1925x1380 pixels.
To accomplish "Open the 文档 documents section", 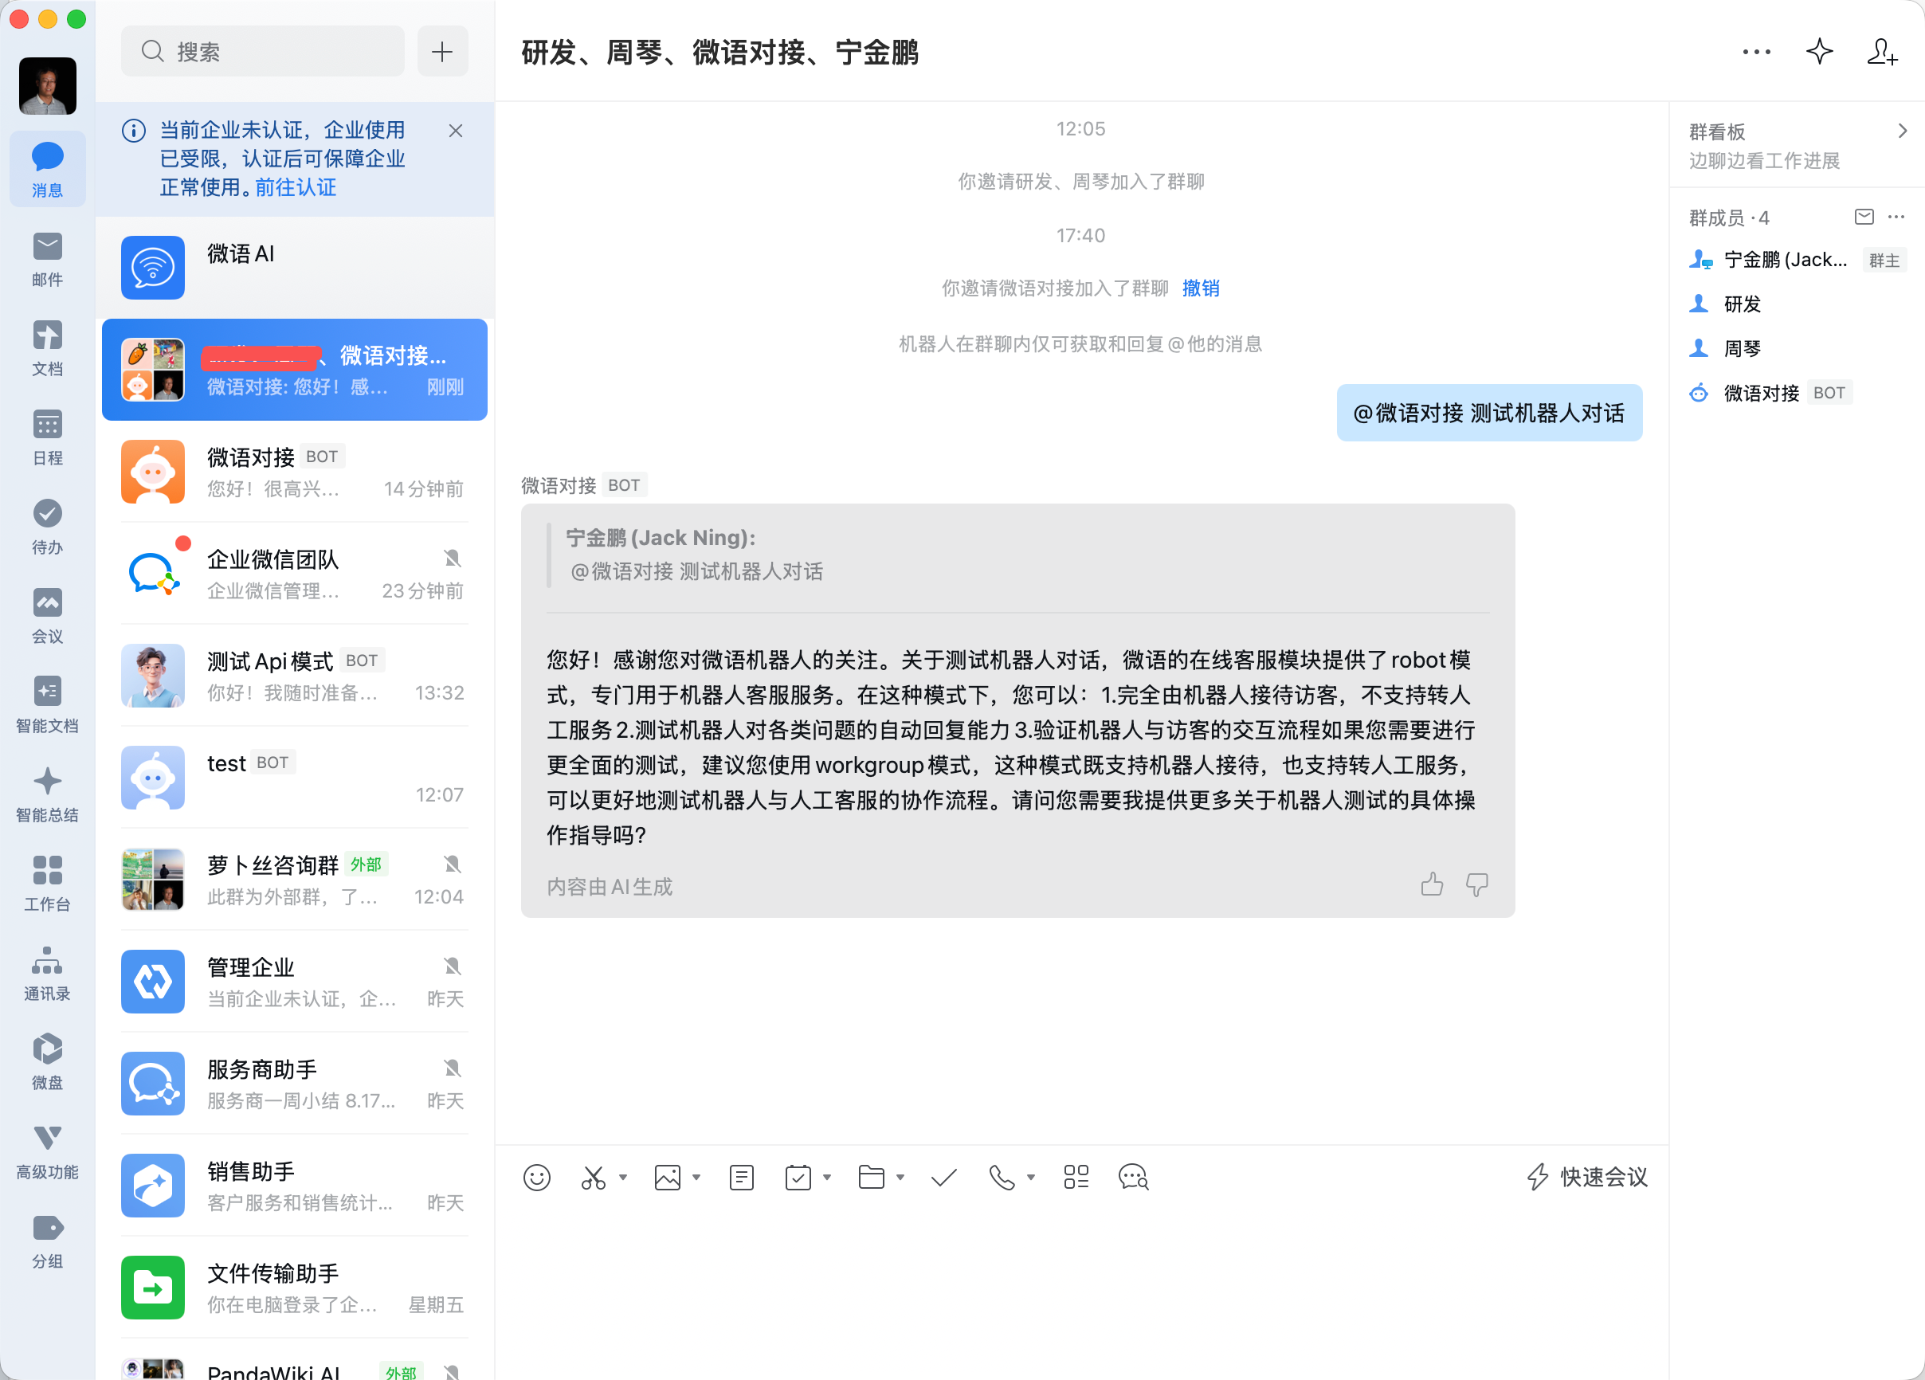I will click(48, 349).
